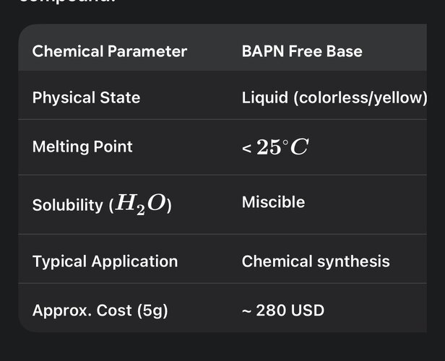Click the word "Solubility"
The height and width of the screenshot is (361, 445).
coord(68,205)
